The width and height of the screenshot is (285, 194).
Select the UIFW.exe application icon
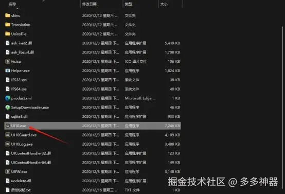pos(7,171)
